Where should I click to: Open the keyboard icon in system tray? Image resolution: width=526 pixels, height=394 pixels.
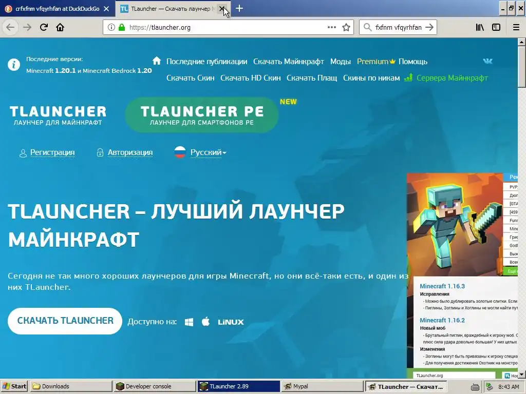pos(475,387)
